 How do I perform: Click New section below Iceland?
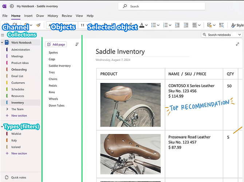[x=19, y=153]
